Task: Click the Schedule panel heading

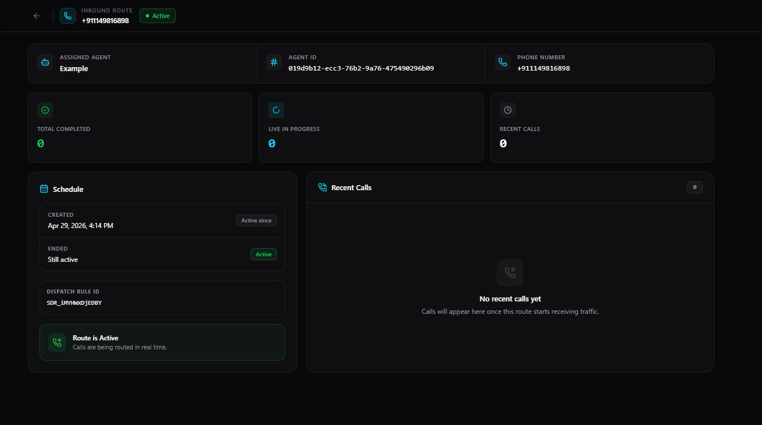Action: tap(68, 189)
